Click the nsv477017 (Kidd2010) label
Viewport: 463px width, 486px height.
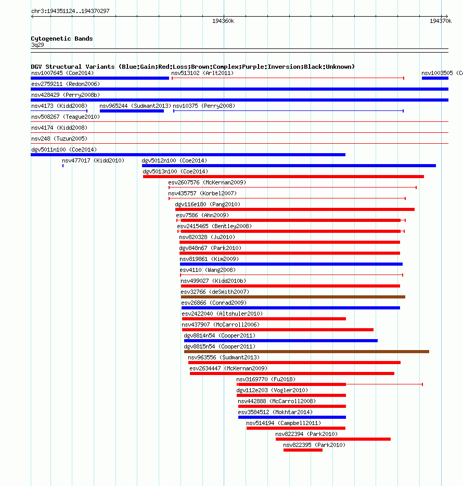click(x=93, y=160)
